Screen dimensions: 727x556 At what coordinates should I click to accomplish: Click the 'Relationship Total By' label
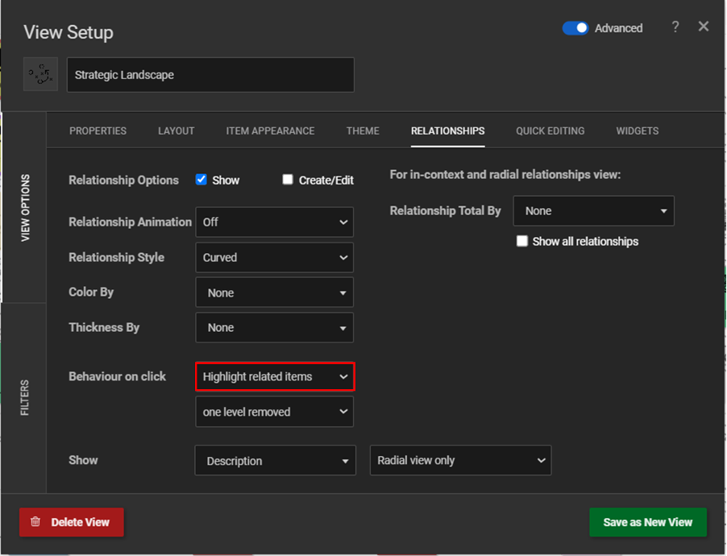coord(445,210)
